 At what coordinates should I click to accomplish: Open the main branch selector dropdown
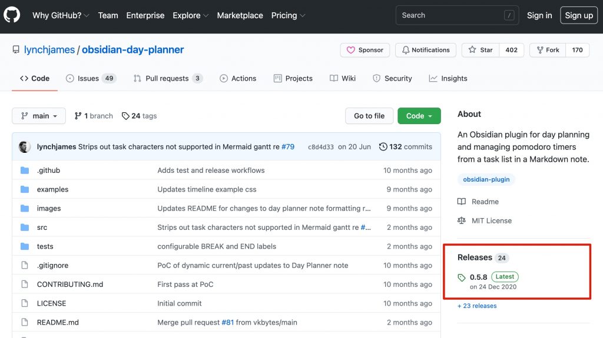pos(39,116)
